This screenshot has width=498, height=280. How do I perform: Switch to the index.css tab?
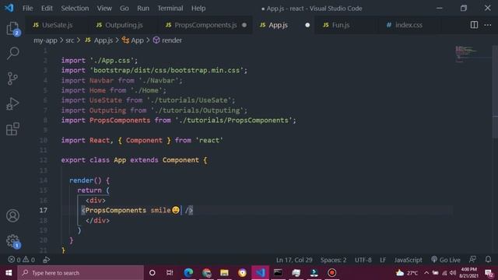click(x=409, y=25)
